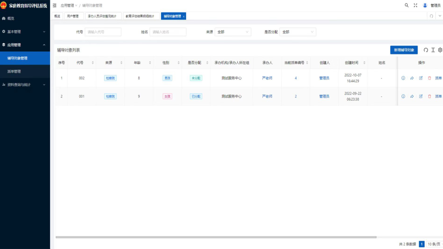The image size is (443, 249).
Task: Select 辅导对象管理 in the sidebar
Action: [x=25, y=58]
